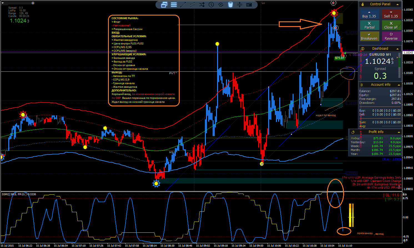
Task: Click the square icon beside Account info
Action: tap(362, 85)
